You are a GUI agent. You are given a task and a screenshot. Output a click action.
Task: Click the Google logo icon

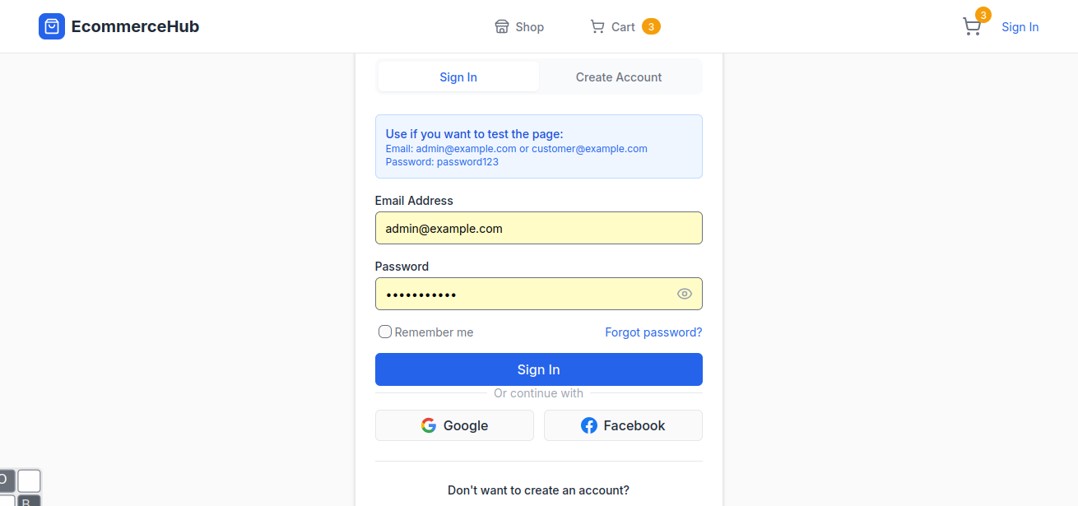click(429, 425)
